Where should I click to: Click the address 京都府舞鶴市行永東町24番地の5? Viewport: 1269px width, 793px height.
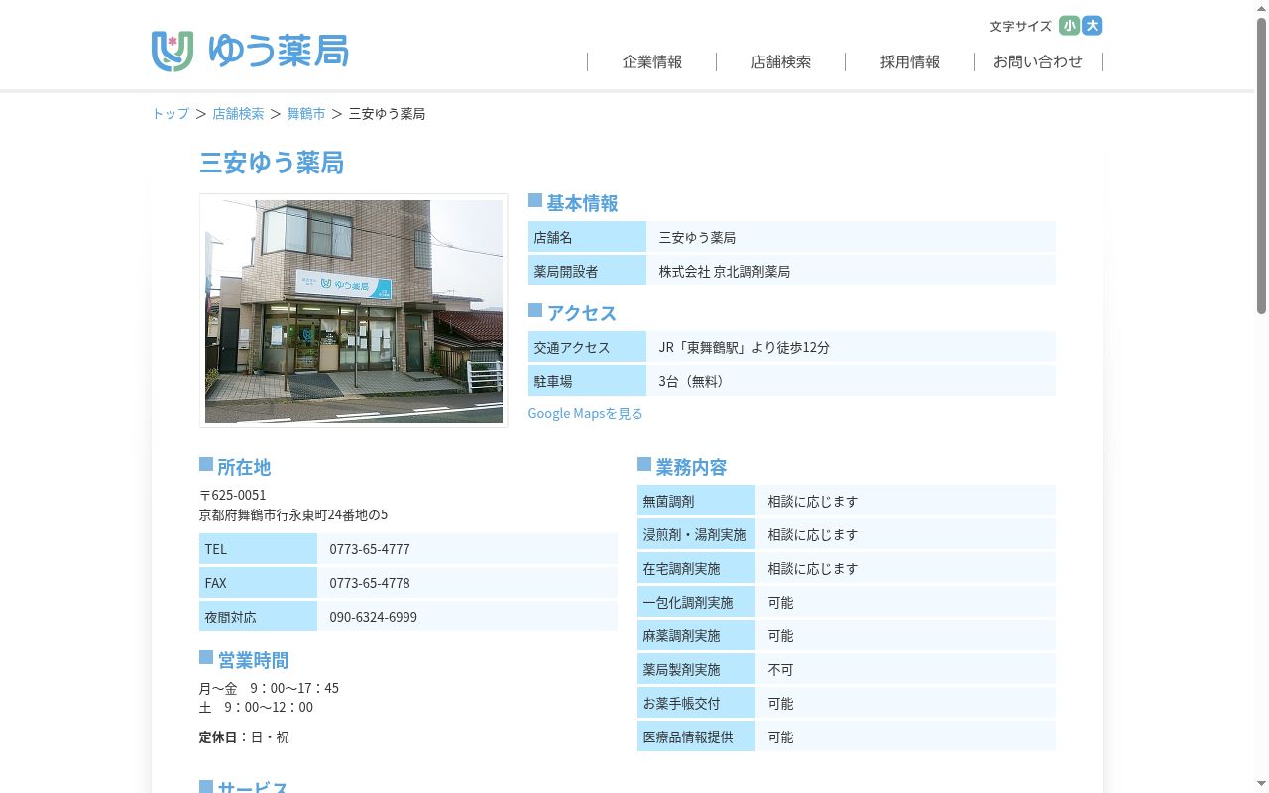tap(293, 515)
